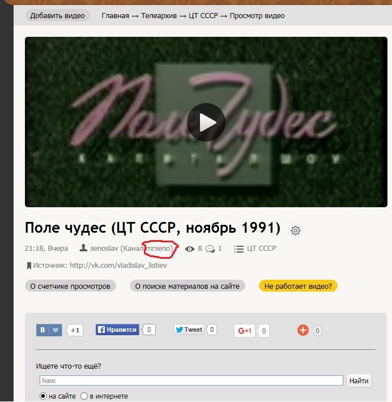Go to Телеархив in the breadcrumb

click(x=159, y=16)
